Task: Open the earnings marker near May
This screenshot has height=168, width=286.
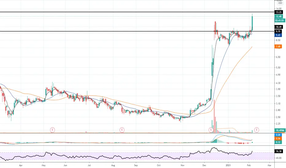Action: 52,130
